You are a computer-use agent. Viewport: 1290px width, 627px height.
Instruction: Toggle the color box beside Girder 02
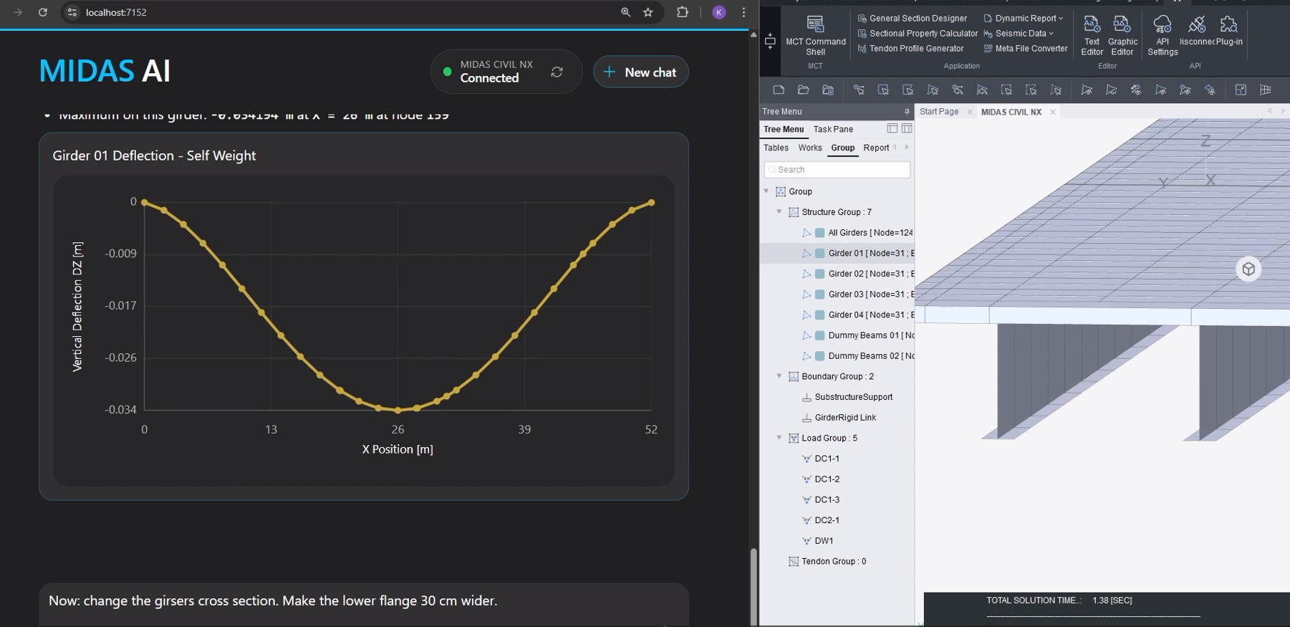pos(820,274)
